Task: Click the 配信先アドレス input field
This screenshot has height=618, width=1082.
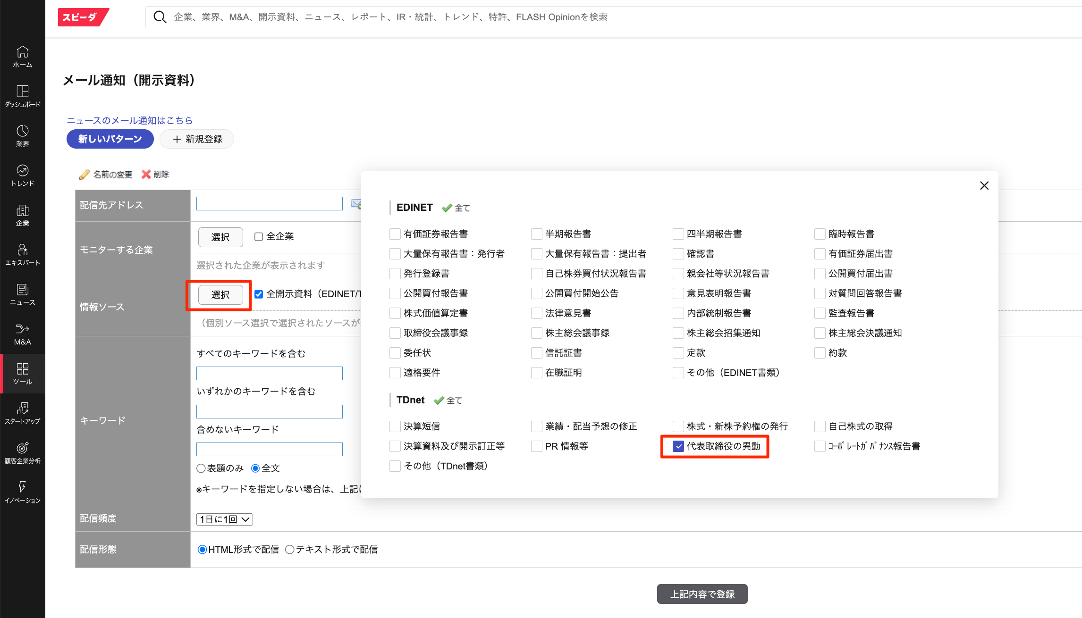Action: pyautogui.click(x=269, y=204)
